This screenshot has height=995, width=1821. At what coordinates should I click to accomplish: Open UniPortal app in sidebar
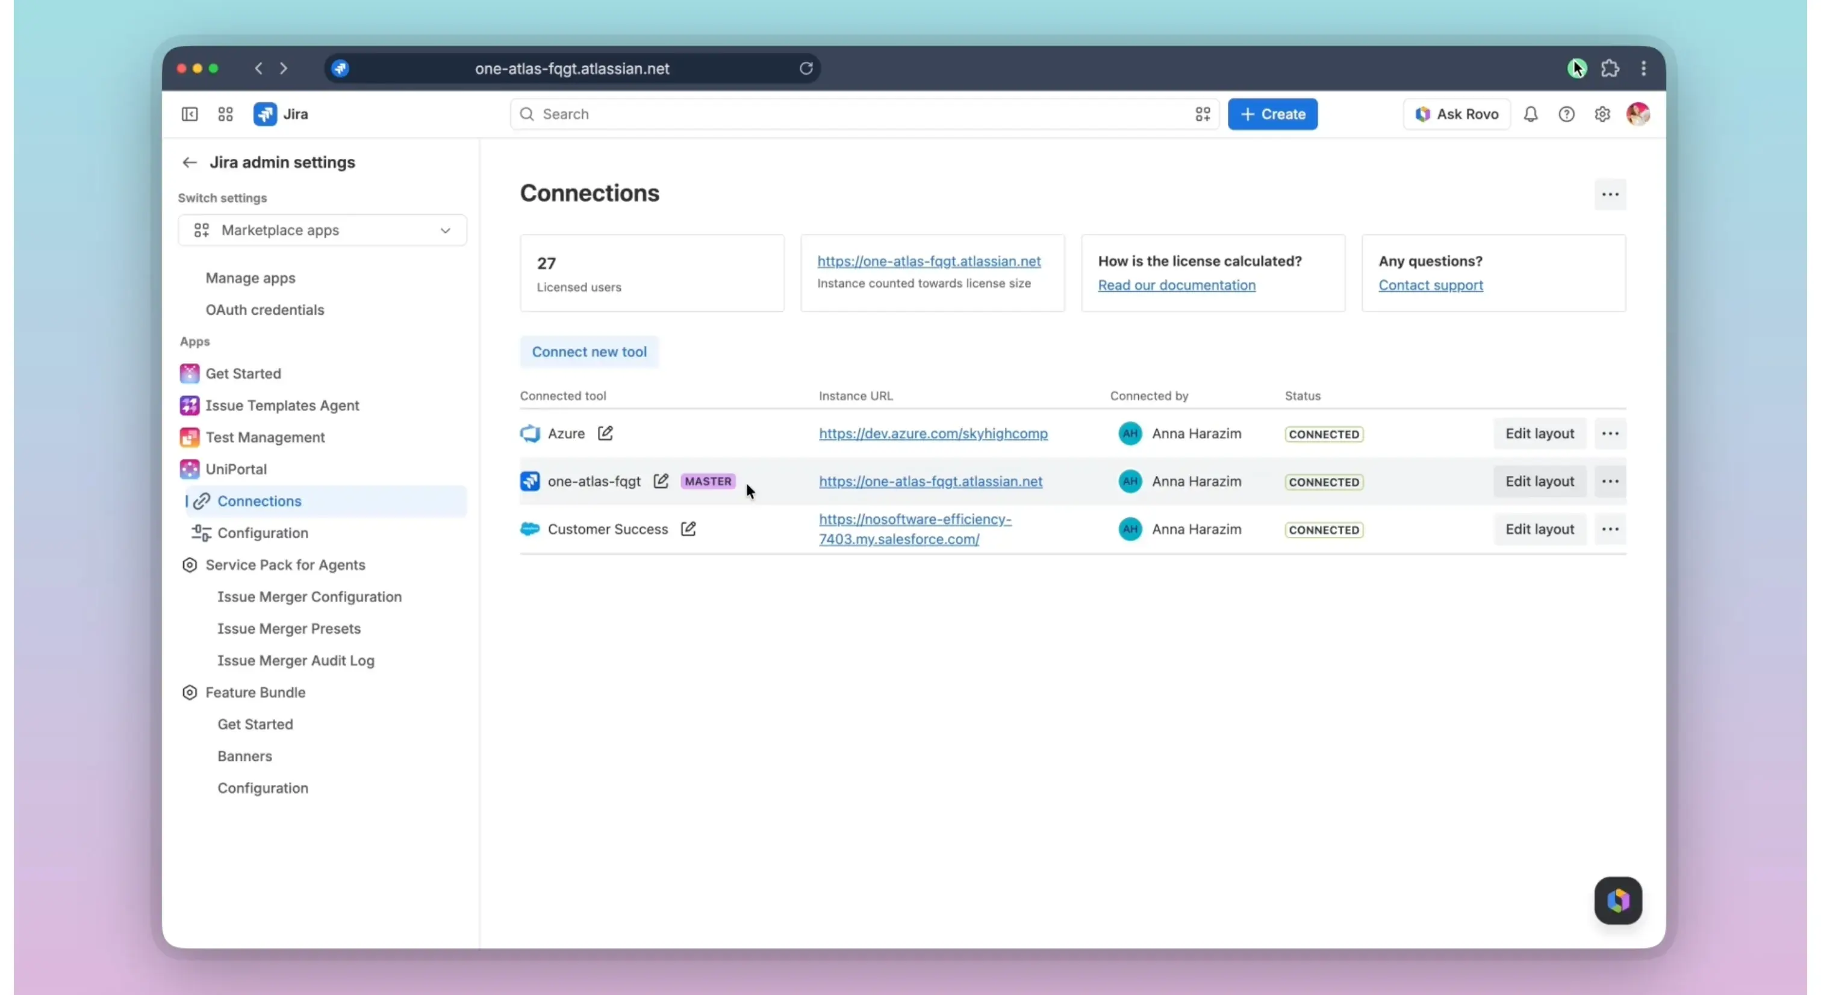pos(236,468)
